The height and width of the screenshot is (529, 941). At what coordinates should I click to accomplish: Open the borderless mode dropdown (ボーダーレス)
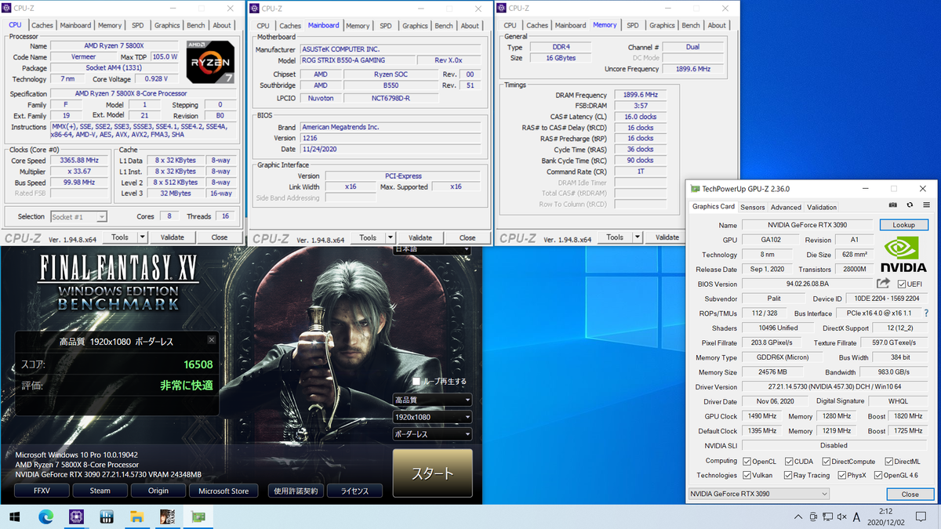tap(432, 434)
